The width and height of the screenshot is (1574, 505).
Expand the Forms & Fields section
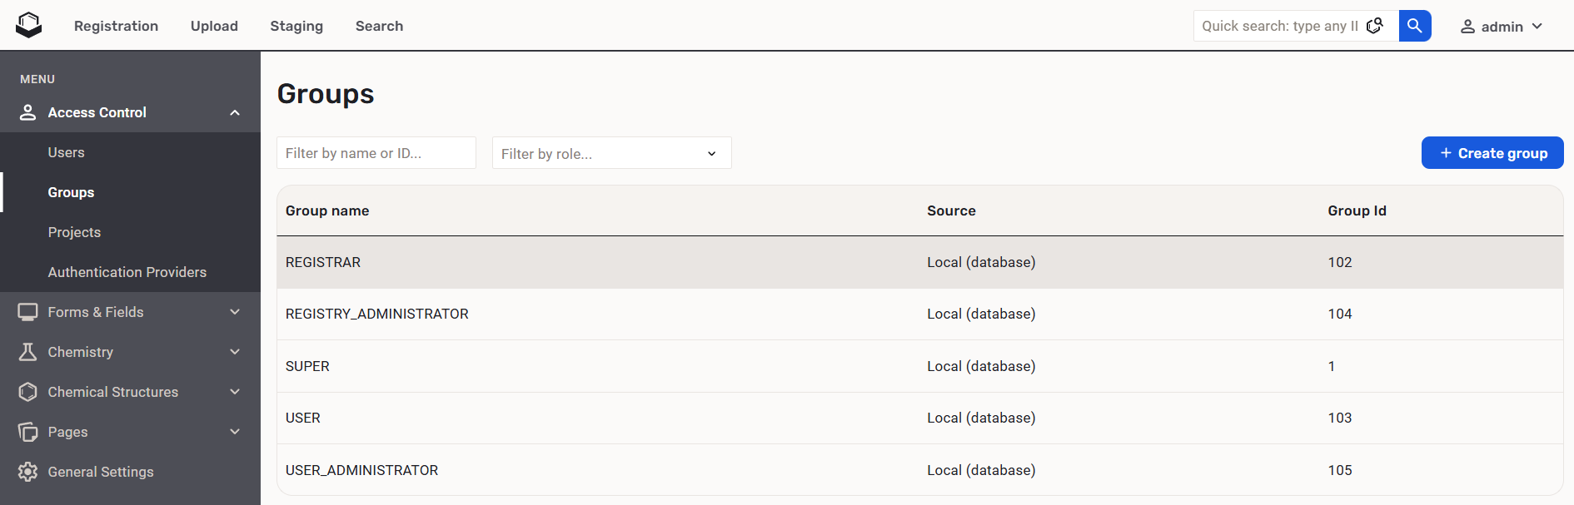[235, 312]
